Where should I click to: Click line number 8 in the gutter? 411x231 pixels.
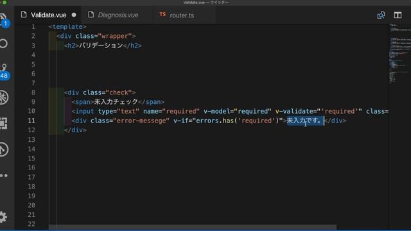click(33, 92)
